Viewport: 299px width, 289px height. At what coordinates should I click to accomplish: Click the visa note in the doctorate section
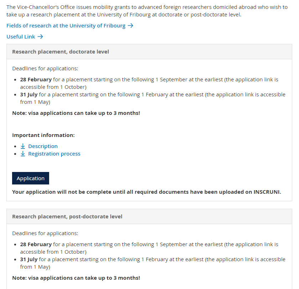[x=76, y=113]
